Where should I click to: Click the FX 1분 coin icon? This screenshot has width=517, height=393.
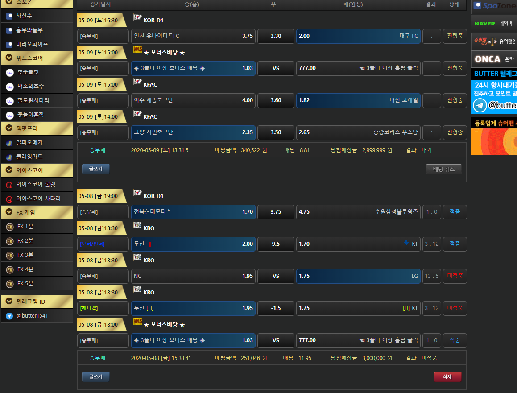click(x=9, y=227)
